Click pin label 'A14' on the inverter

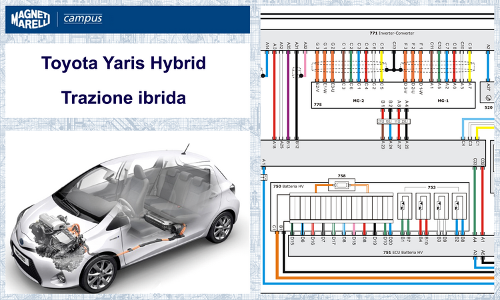pos(267,46)
